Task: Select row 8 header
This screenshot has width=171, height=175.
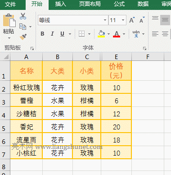Action: tap(5, 165)
